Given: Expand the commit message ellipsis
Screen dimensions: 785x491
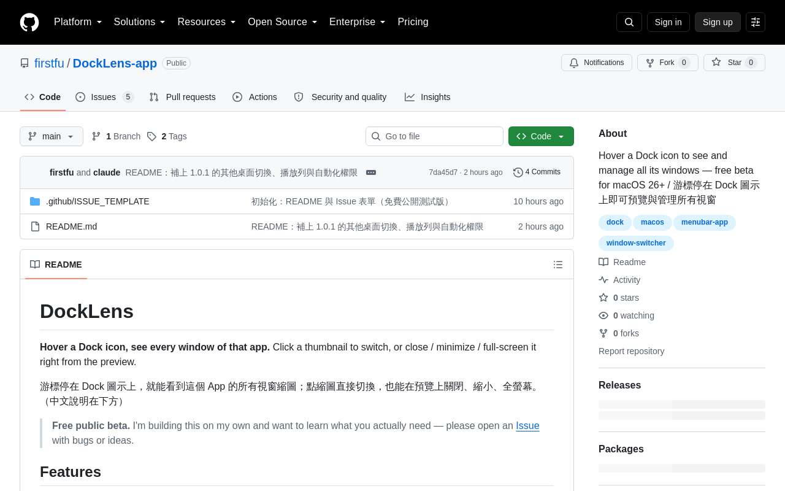Looking at the screenshot, I should click(x=371, y=172).
